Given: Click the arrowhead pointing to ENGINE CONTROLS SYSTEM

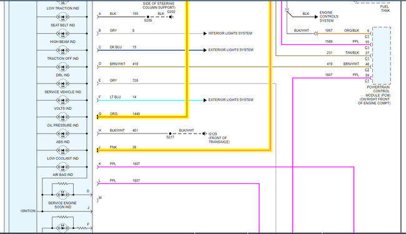Looking at the screenshot, I should 316,17.
